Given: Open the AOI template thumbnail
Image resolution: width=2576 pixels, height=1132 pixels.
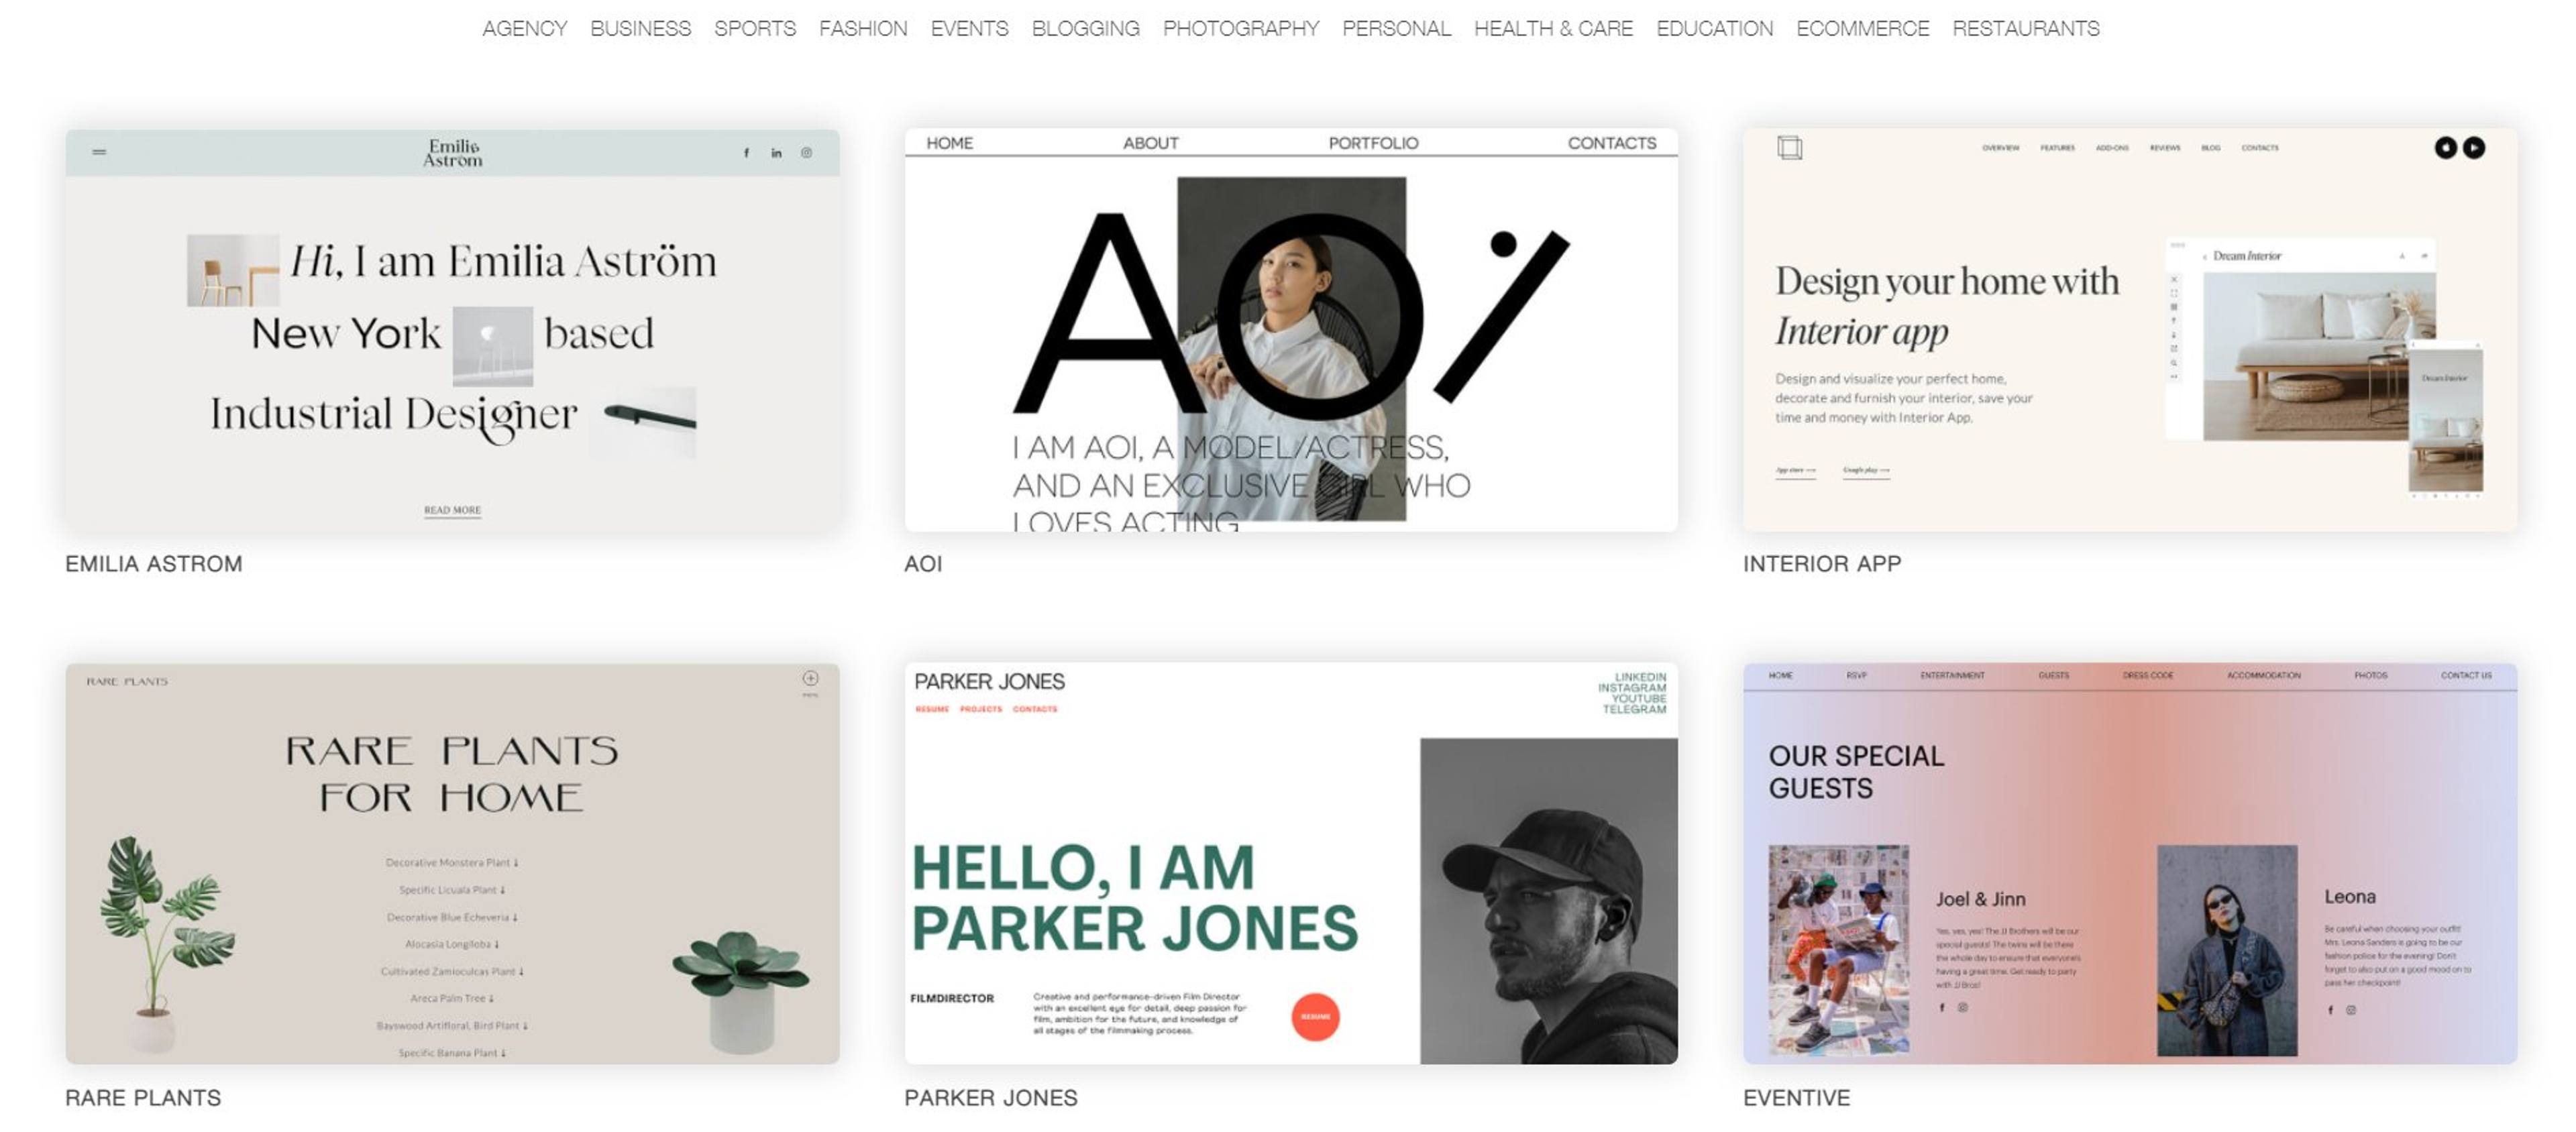Looking at the screenshot, I should coord(1291,330).
